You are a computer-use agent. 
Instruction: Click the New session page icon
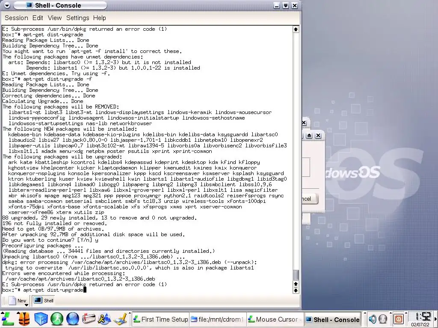(12, 301)
